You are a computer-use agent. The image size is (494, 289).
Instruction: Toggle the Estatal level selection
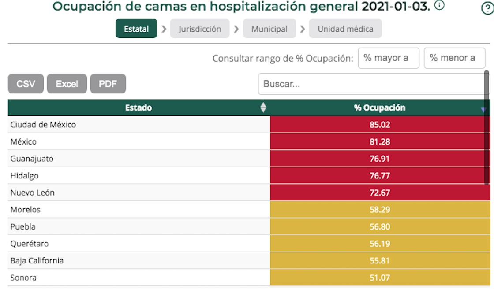[135, 30]
